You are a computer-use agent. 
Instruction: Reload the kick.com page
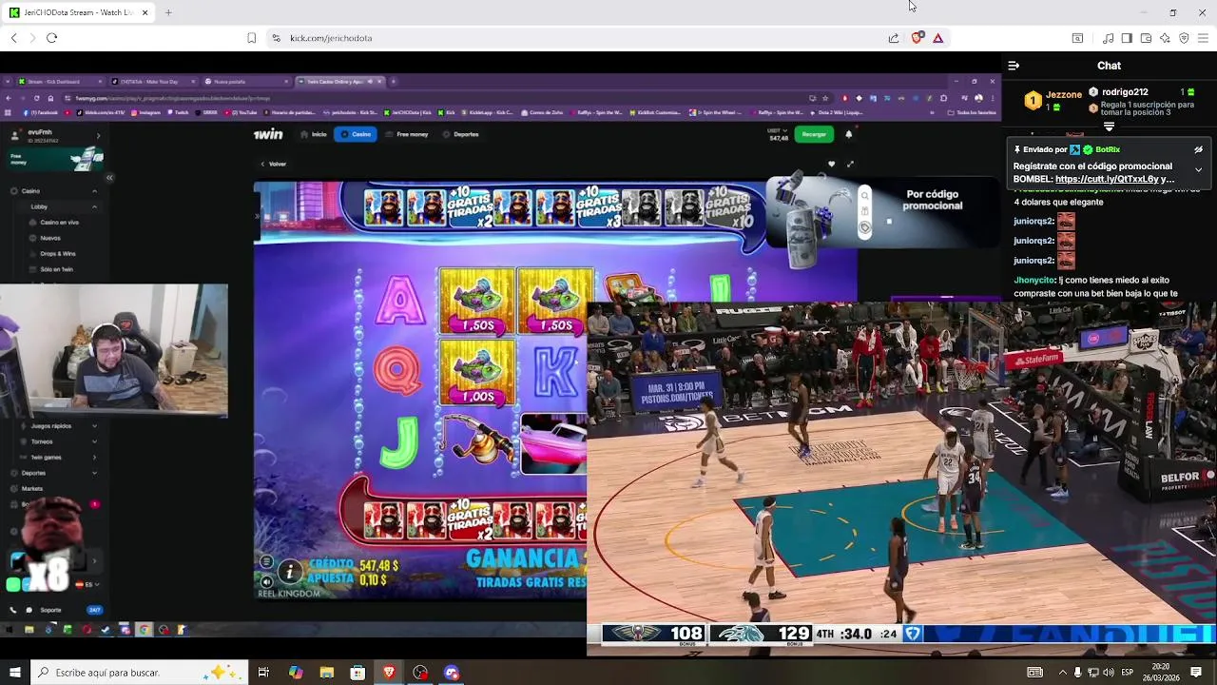point(51,38)
